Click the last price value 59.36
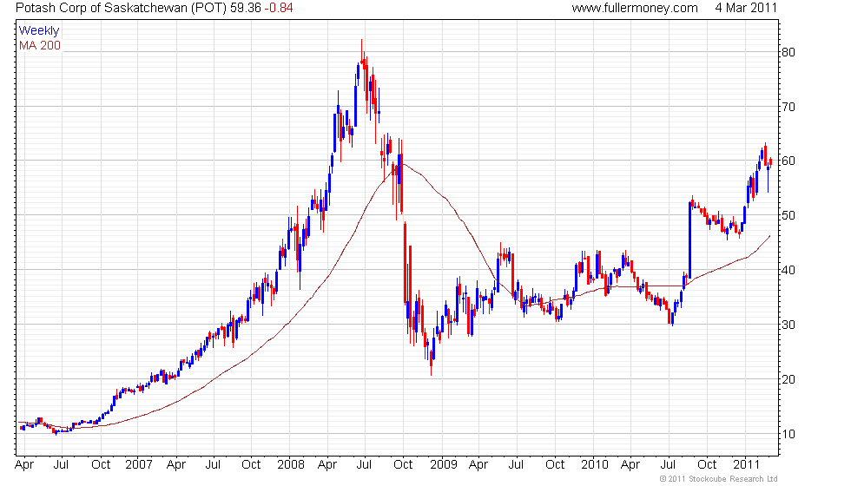851x486 pixels. click(x=245, y=8)
